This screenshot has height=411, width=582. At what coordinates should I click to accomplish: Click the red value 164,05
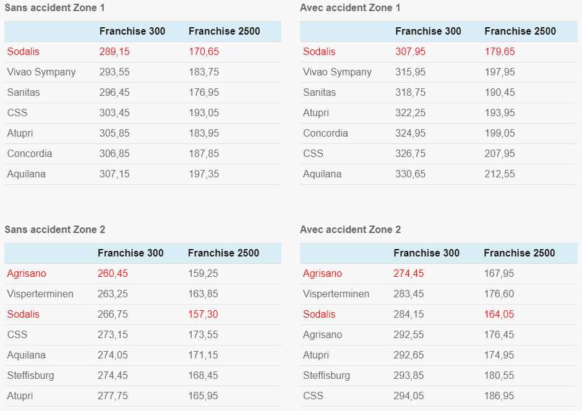coord(499,314)
